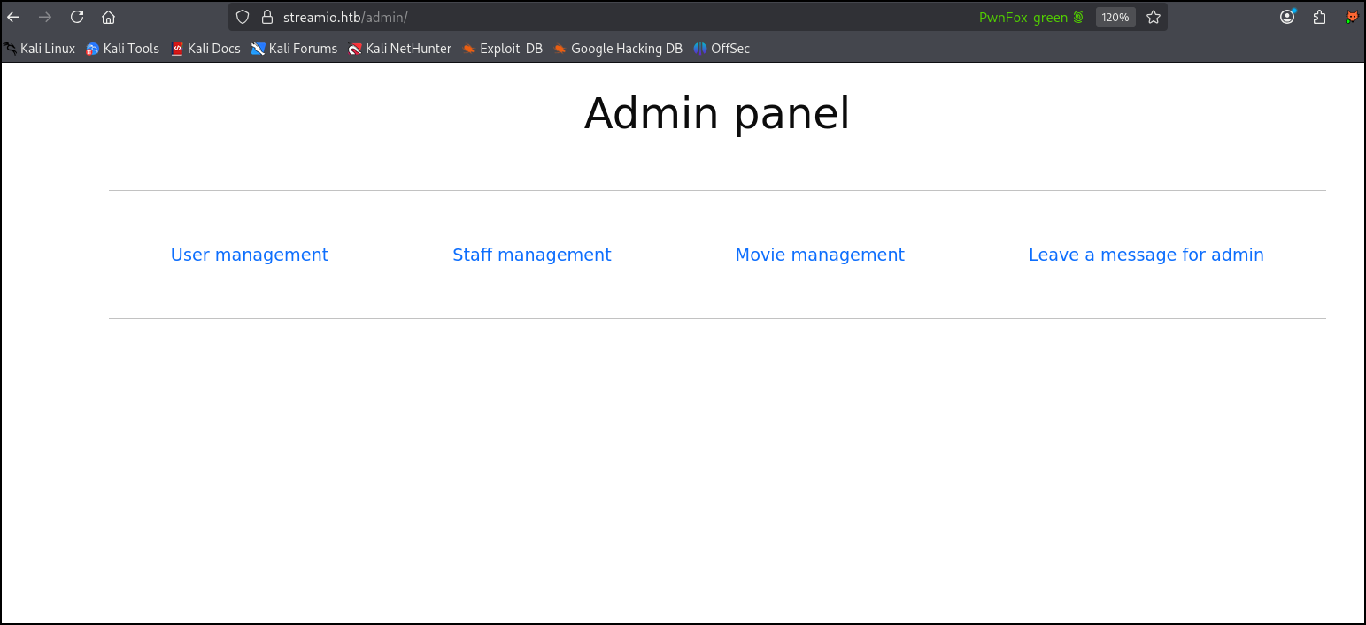The height and width of the screenshot is (625, 1366).
Task: Click the PwnFox fox extension icon
Action: 1352,17
